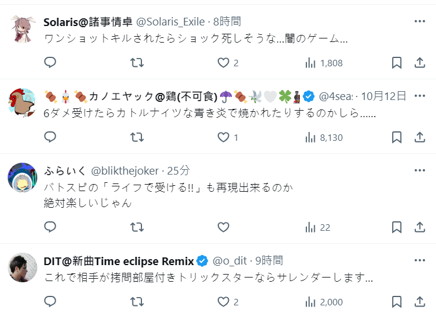The width and height of the screenshot is (436, 316).
Task: Retweet the Solaris_Exile post
Action: 137,63
